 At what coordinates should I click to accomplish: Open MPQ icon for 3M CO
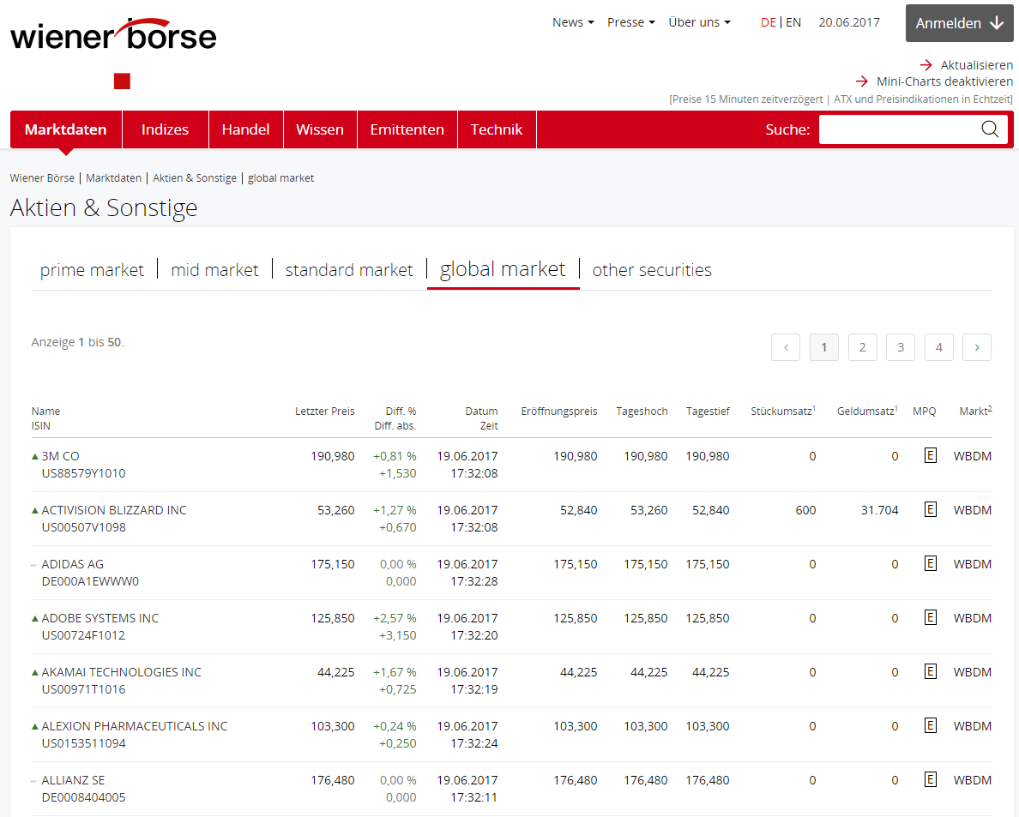[x=930, y=456]
